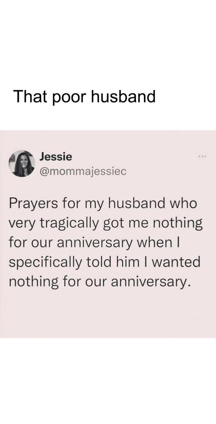Open the @mommajessiec handle link

(x=83, y=172)
